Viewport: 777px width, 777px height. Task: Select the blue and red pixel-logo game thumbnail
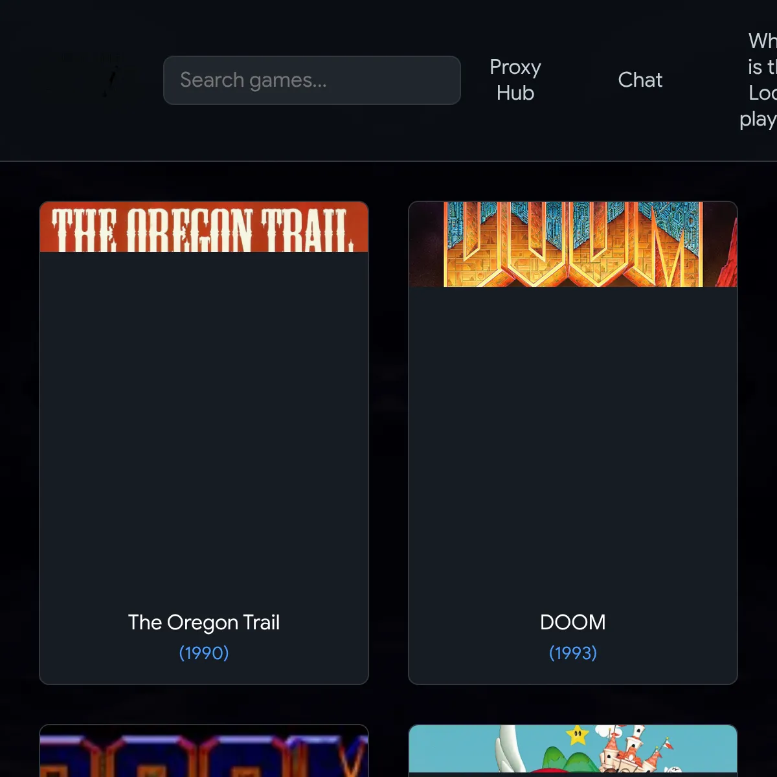[203, 753]
